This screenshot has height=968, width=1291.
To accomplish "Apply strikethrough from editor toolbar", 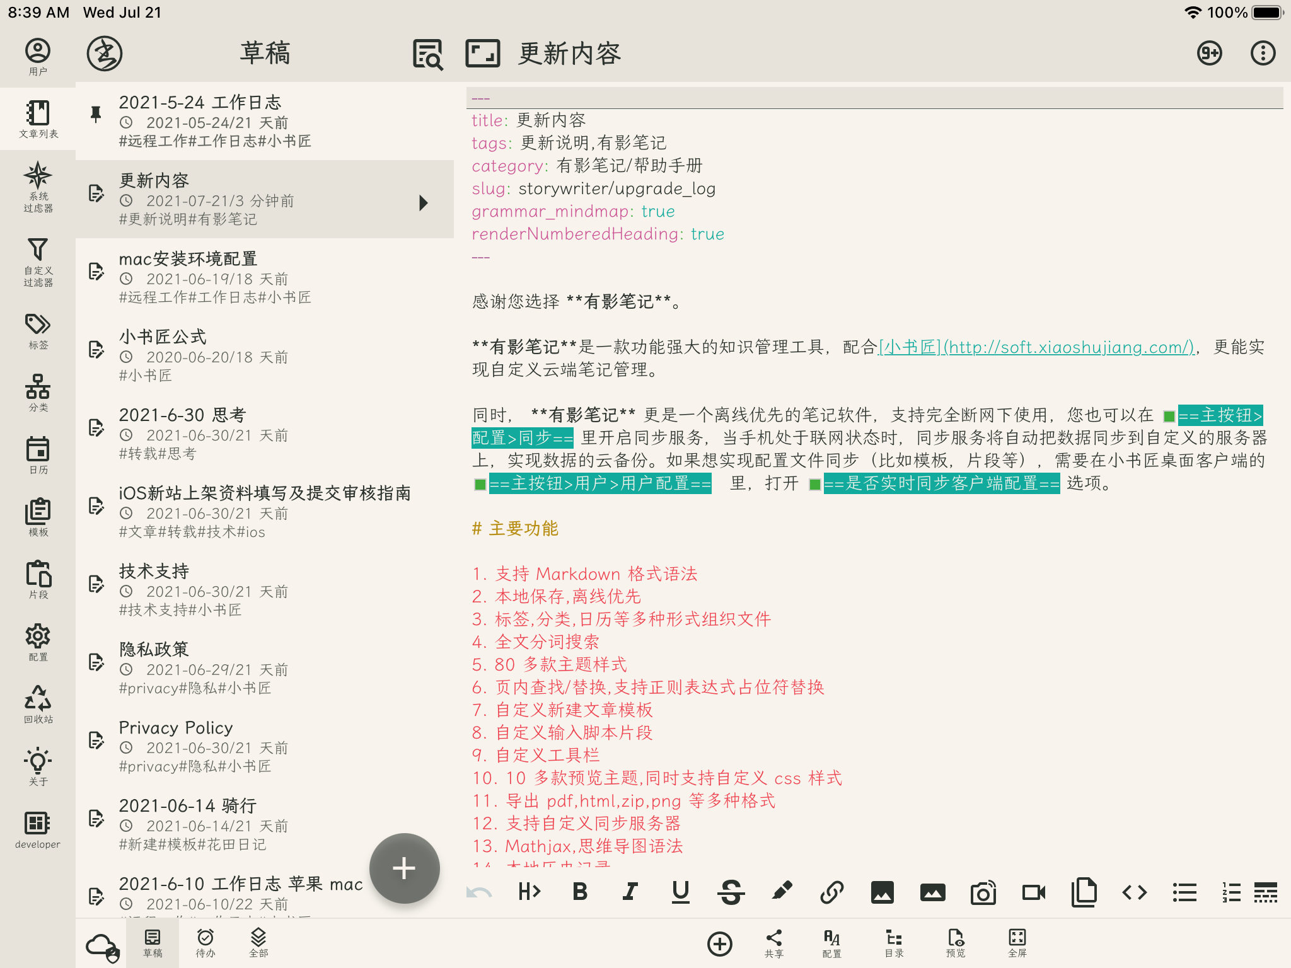I will (731, 892).
